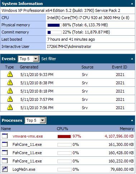Image resolution: width=136 pixels, height=174 pixels.
Task: Click the first FahCore_11.exe process icon
Action: click(x=5, y=144)
